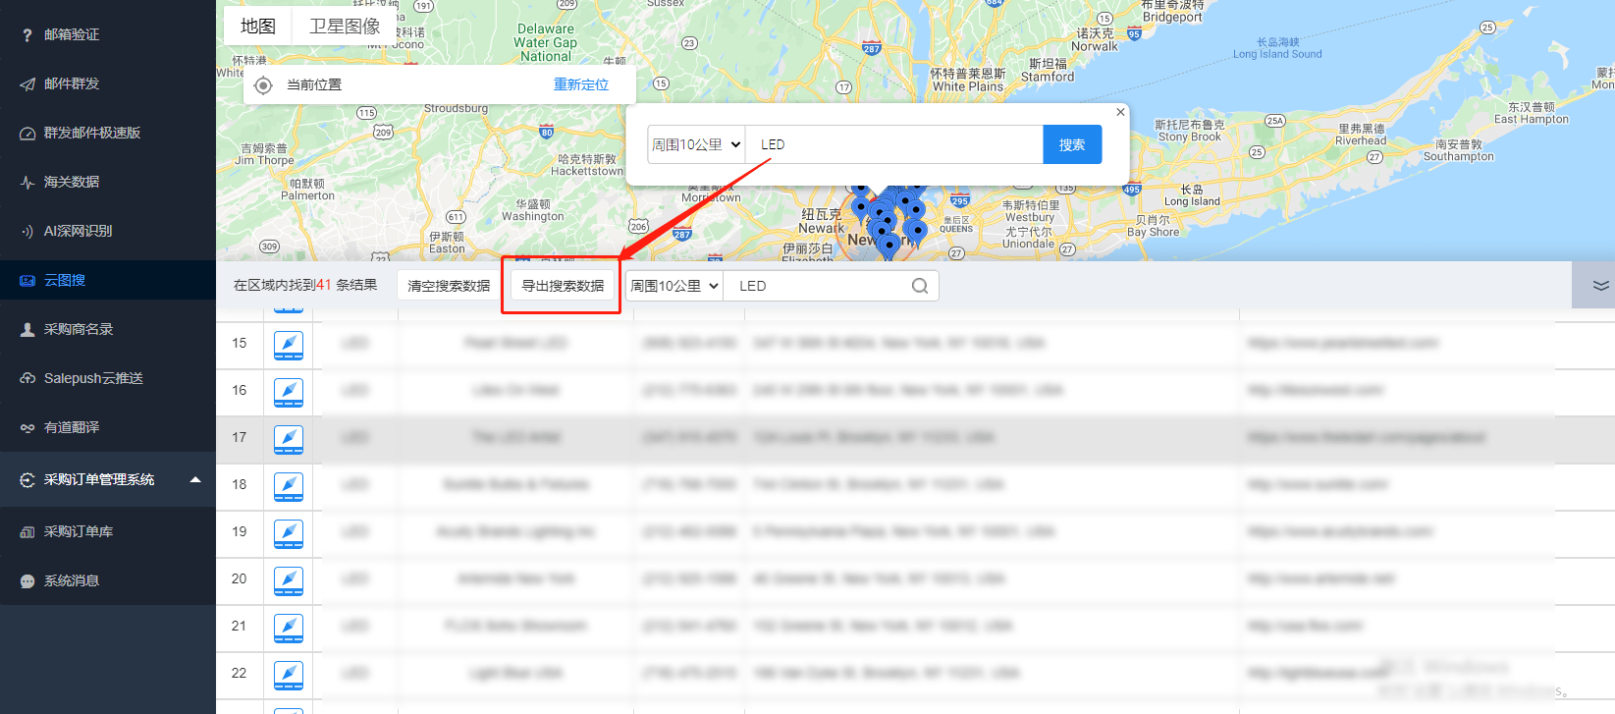1615x714 pixels.
Task: Click the locate icon in row 16
Action: (x=289, y=392)
